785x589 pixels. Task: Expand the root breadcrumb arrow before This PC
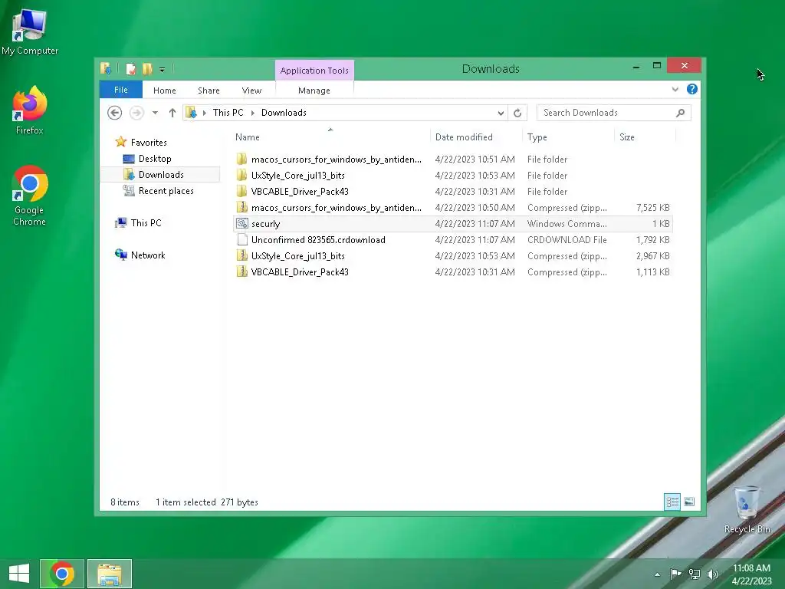click(204, 114)
